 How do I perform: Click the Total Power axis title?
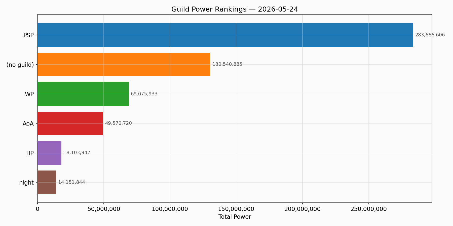click(x=235, y=217)
